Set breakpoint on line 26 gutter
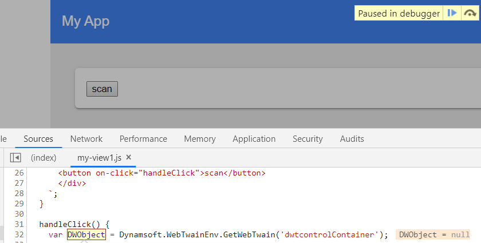Screen dimensions: 481x243 [19, 173]
